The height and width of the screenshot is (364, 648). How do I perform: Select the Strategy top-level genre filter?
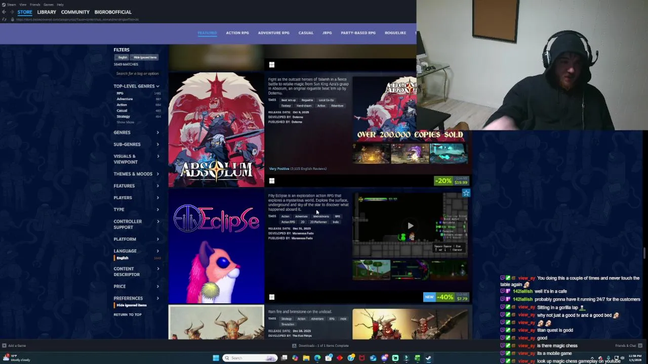[x=123, y=116]
